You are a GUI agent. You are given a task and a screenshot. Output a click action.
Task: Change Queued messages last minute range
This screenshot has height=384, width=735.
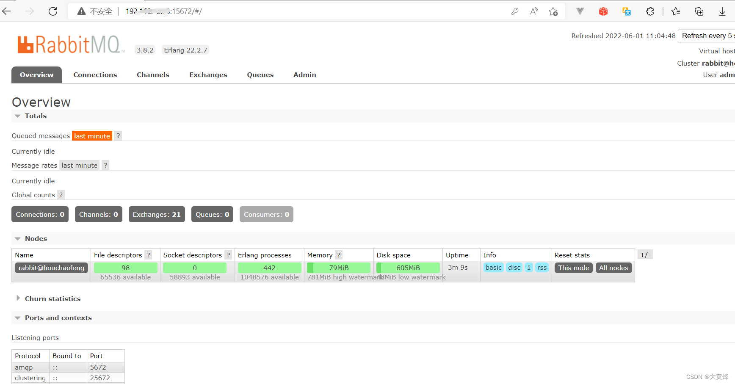(x=92, y=136)
